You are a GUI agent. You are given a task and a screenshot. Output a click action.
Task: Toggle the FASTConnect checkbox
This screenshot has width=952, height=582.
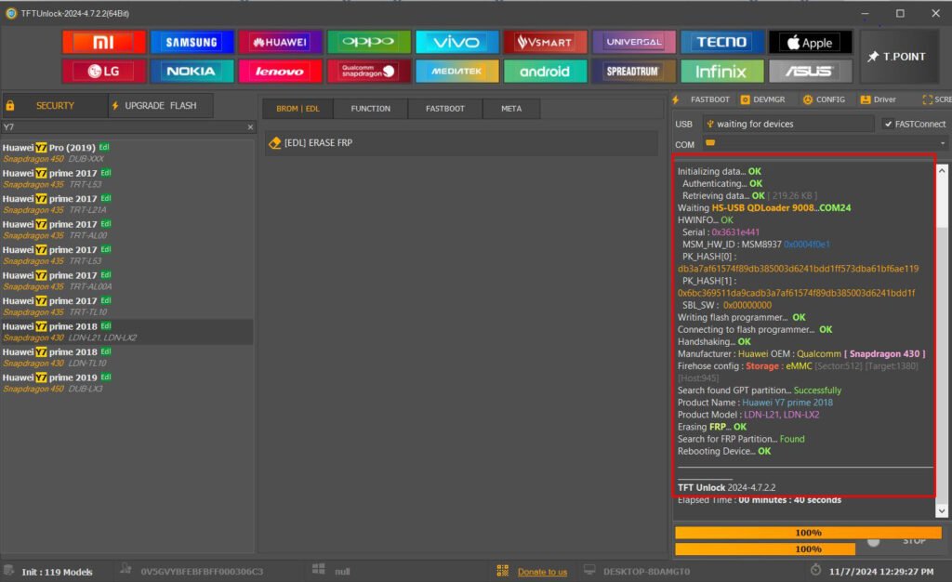point(888,124)
